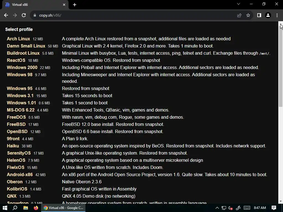This screenshot has width=283, height=212.
Task: Open Windows taskbar search
Action: tap(15, 208)
